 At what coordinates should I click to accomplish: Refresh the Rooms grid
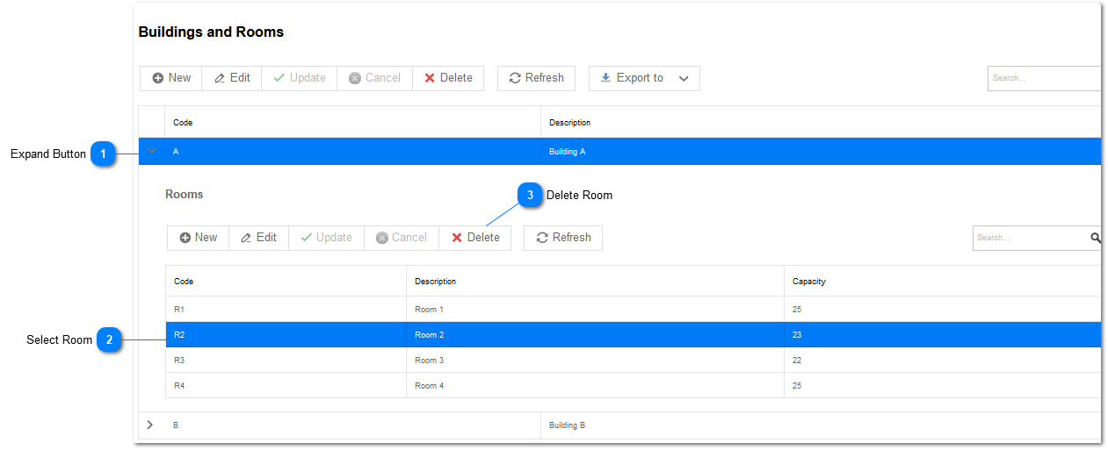tap(563, 238)
